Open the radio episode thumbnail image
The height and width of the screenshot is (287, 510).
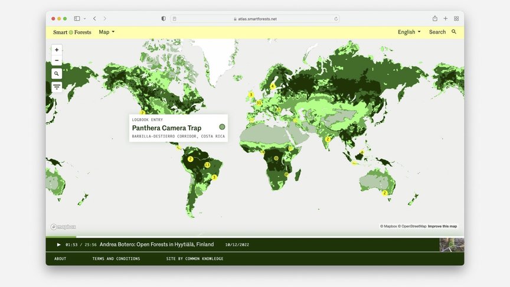tap(452, 244)
